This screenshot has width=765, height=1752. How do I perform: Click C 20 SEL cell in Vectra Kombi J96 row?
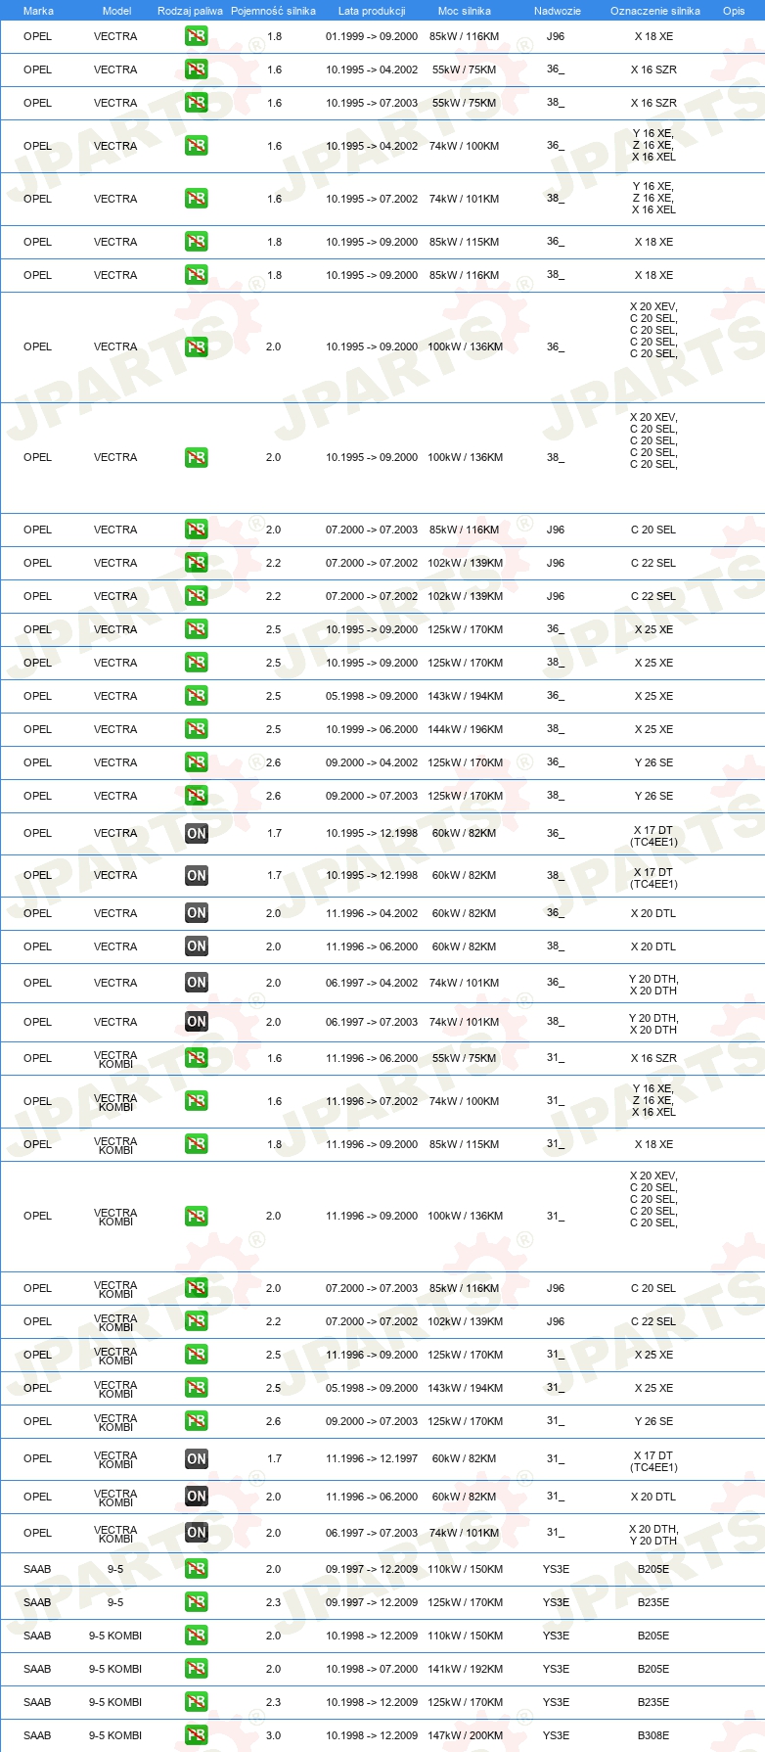[x=653, y=1288]
